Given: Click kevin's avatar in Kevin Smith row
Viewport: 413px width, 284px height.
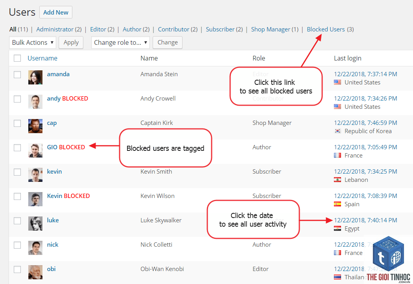Looking at the screenshot, I should [35, 175].
